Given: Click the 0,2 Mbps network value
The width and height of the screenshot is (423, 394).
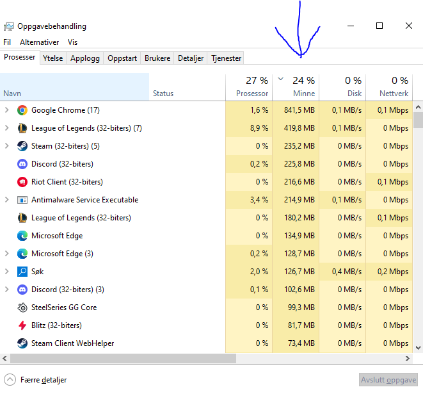Looking at the screenshot, I should [x=393, y=272].
